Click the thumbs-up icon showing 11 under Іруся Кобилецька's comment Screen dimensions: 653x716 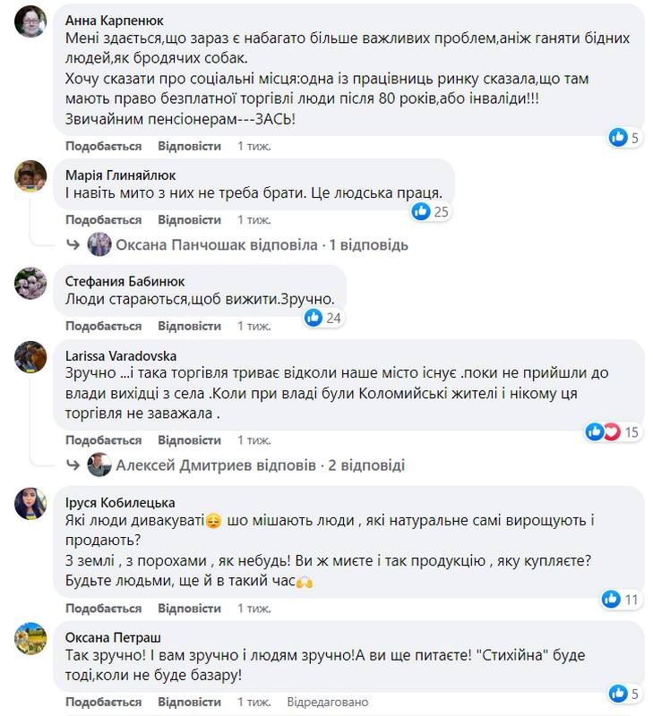coord(611,598)
